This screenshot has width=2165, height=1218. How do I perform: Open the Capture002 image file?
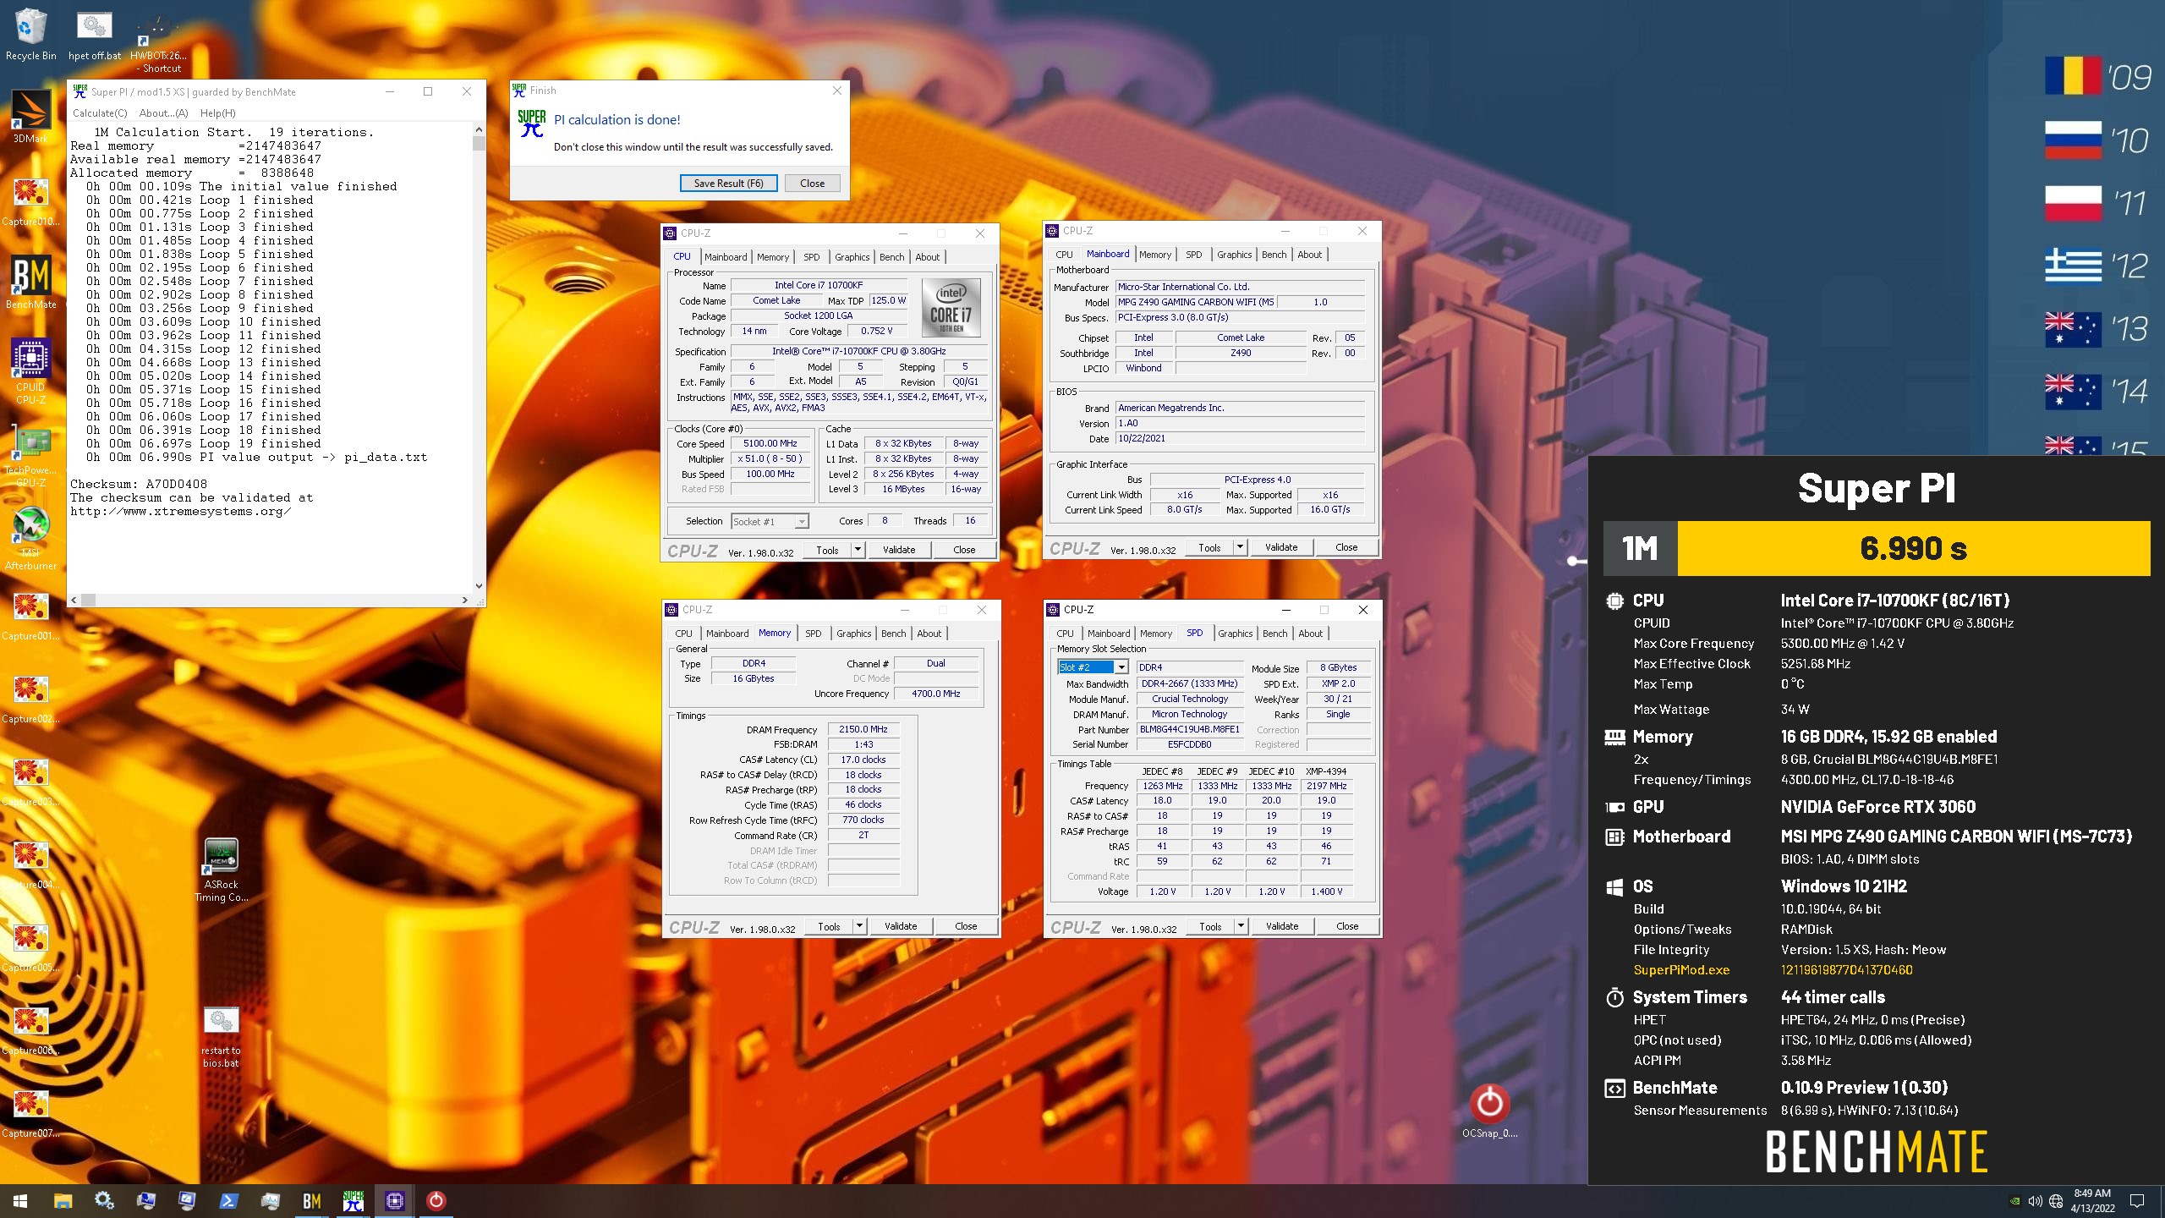pyautogui.click(x=30, y=699)
